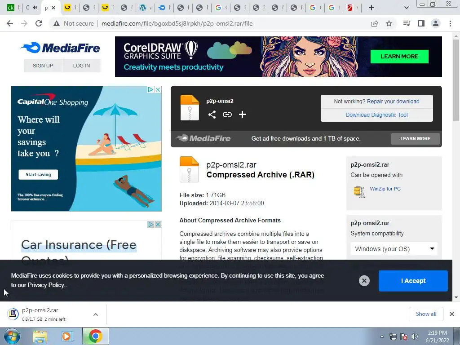Click the WinZip icon

click(359, 191)
